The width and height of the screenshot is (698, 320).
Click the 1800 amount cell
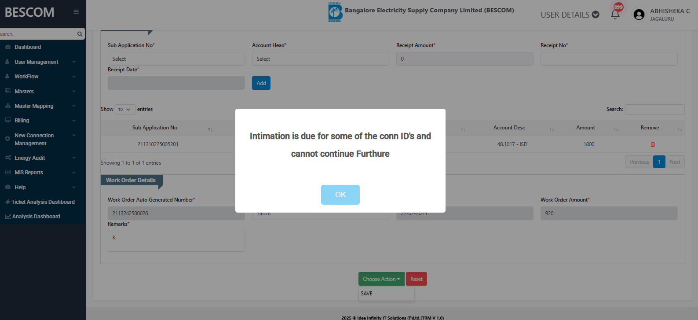589,144
